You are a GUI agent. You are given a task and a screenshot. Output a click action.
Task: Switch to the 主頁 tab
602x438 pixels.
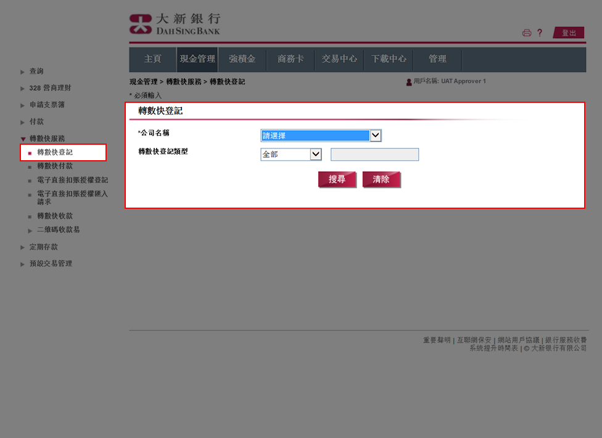coord(152,60)
